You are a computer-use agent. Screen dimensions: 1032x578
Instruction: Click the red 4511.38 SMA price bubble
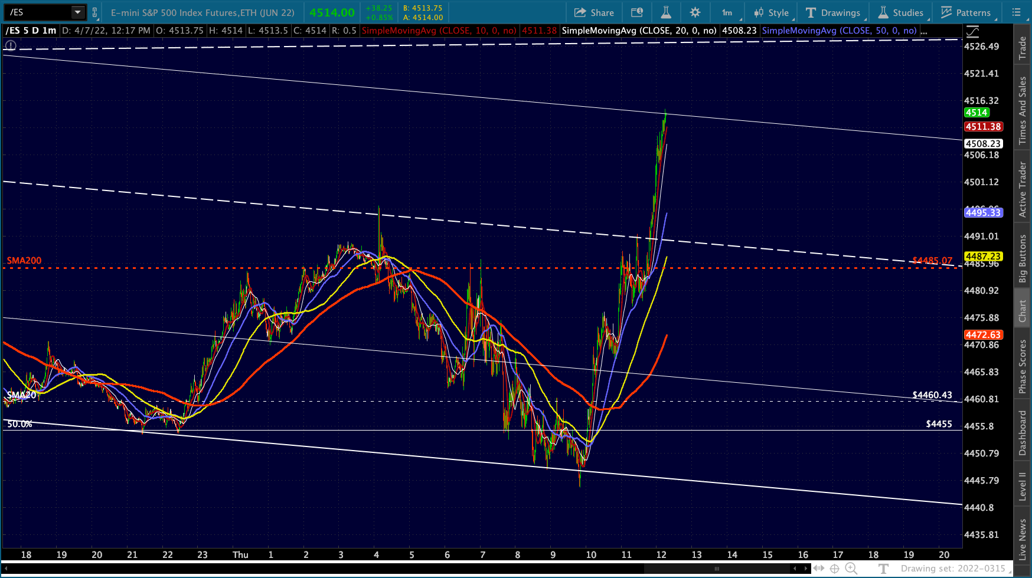point(983,127)
